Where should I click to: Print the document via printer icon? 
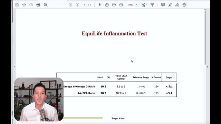click(x=38, y=5)
